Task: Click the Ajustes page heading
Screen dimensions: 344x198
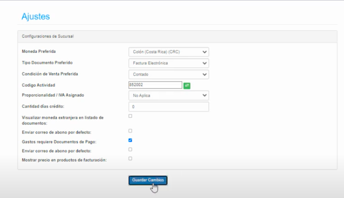Action: pos(36,16)
